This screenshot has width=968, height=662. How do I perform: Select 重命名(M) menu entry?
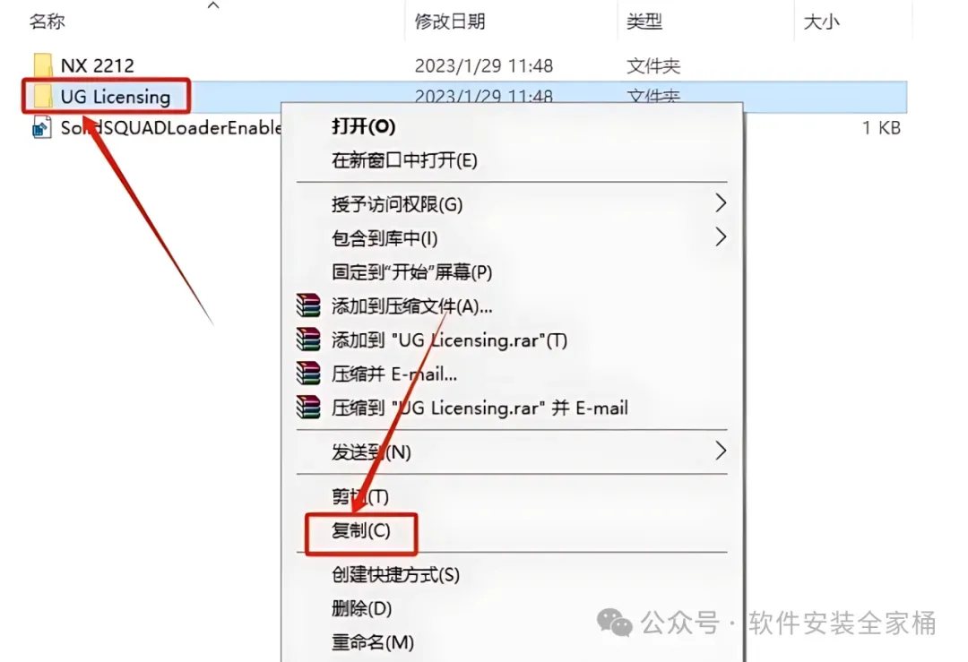[x=372, y=643]
